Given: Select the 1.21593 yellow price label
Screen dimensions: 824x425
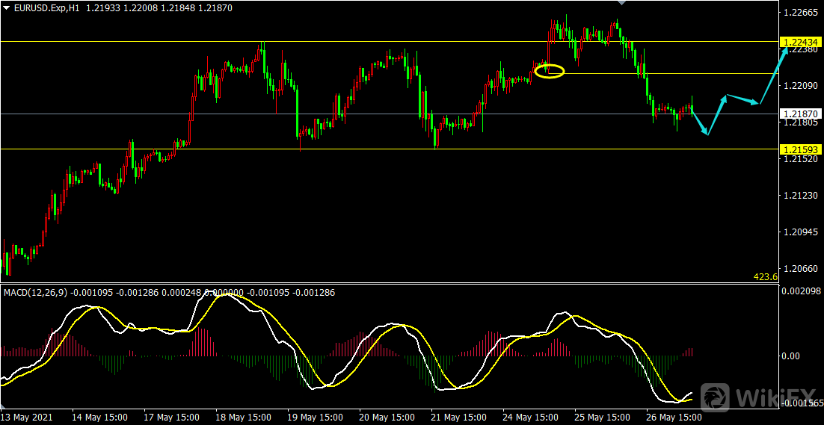Looking at the screenshot, I should (x=799, y=149).
